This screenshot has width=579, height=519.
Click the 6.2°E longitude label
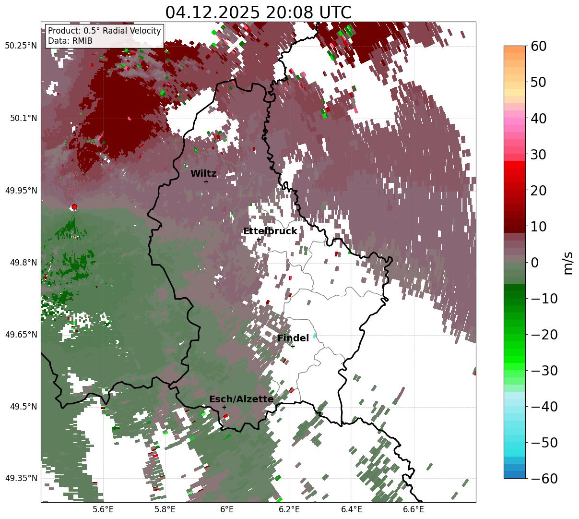click(289, 509)
